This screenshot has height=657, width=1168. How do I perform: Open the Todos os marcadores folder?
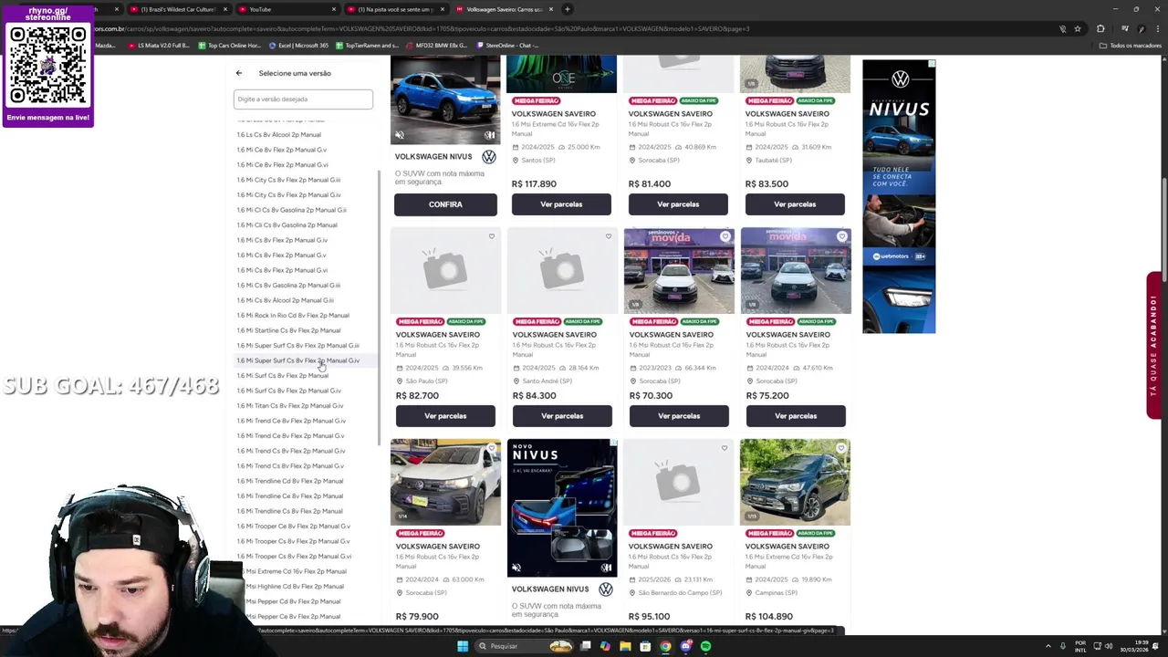click(x=1131, y=45)
